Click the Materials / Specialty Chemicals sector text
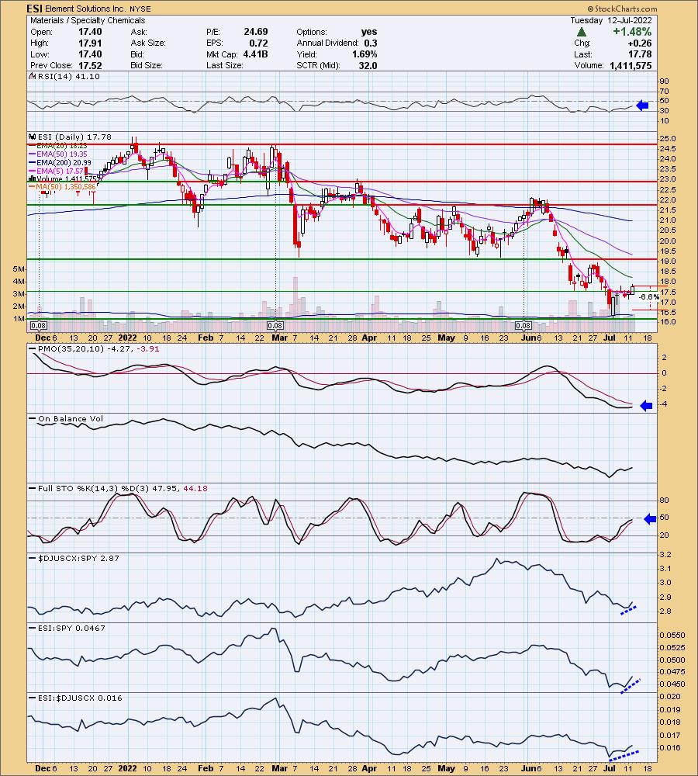 point(88,20)
